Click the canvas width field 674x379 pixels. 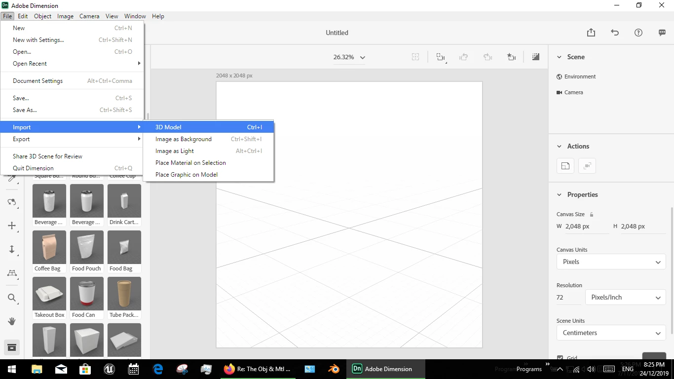[586, 227]
